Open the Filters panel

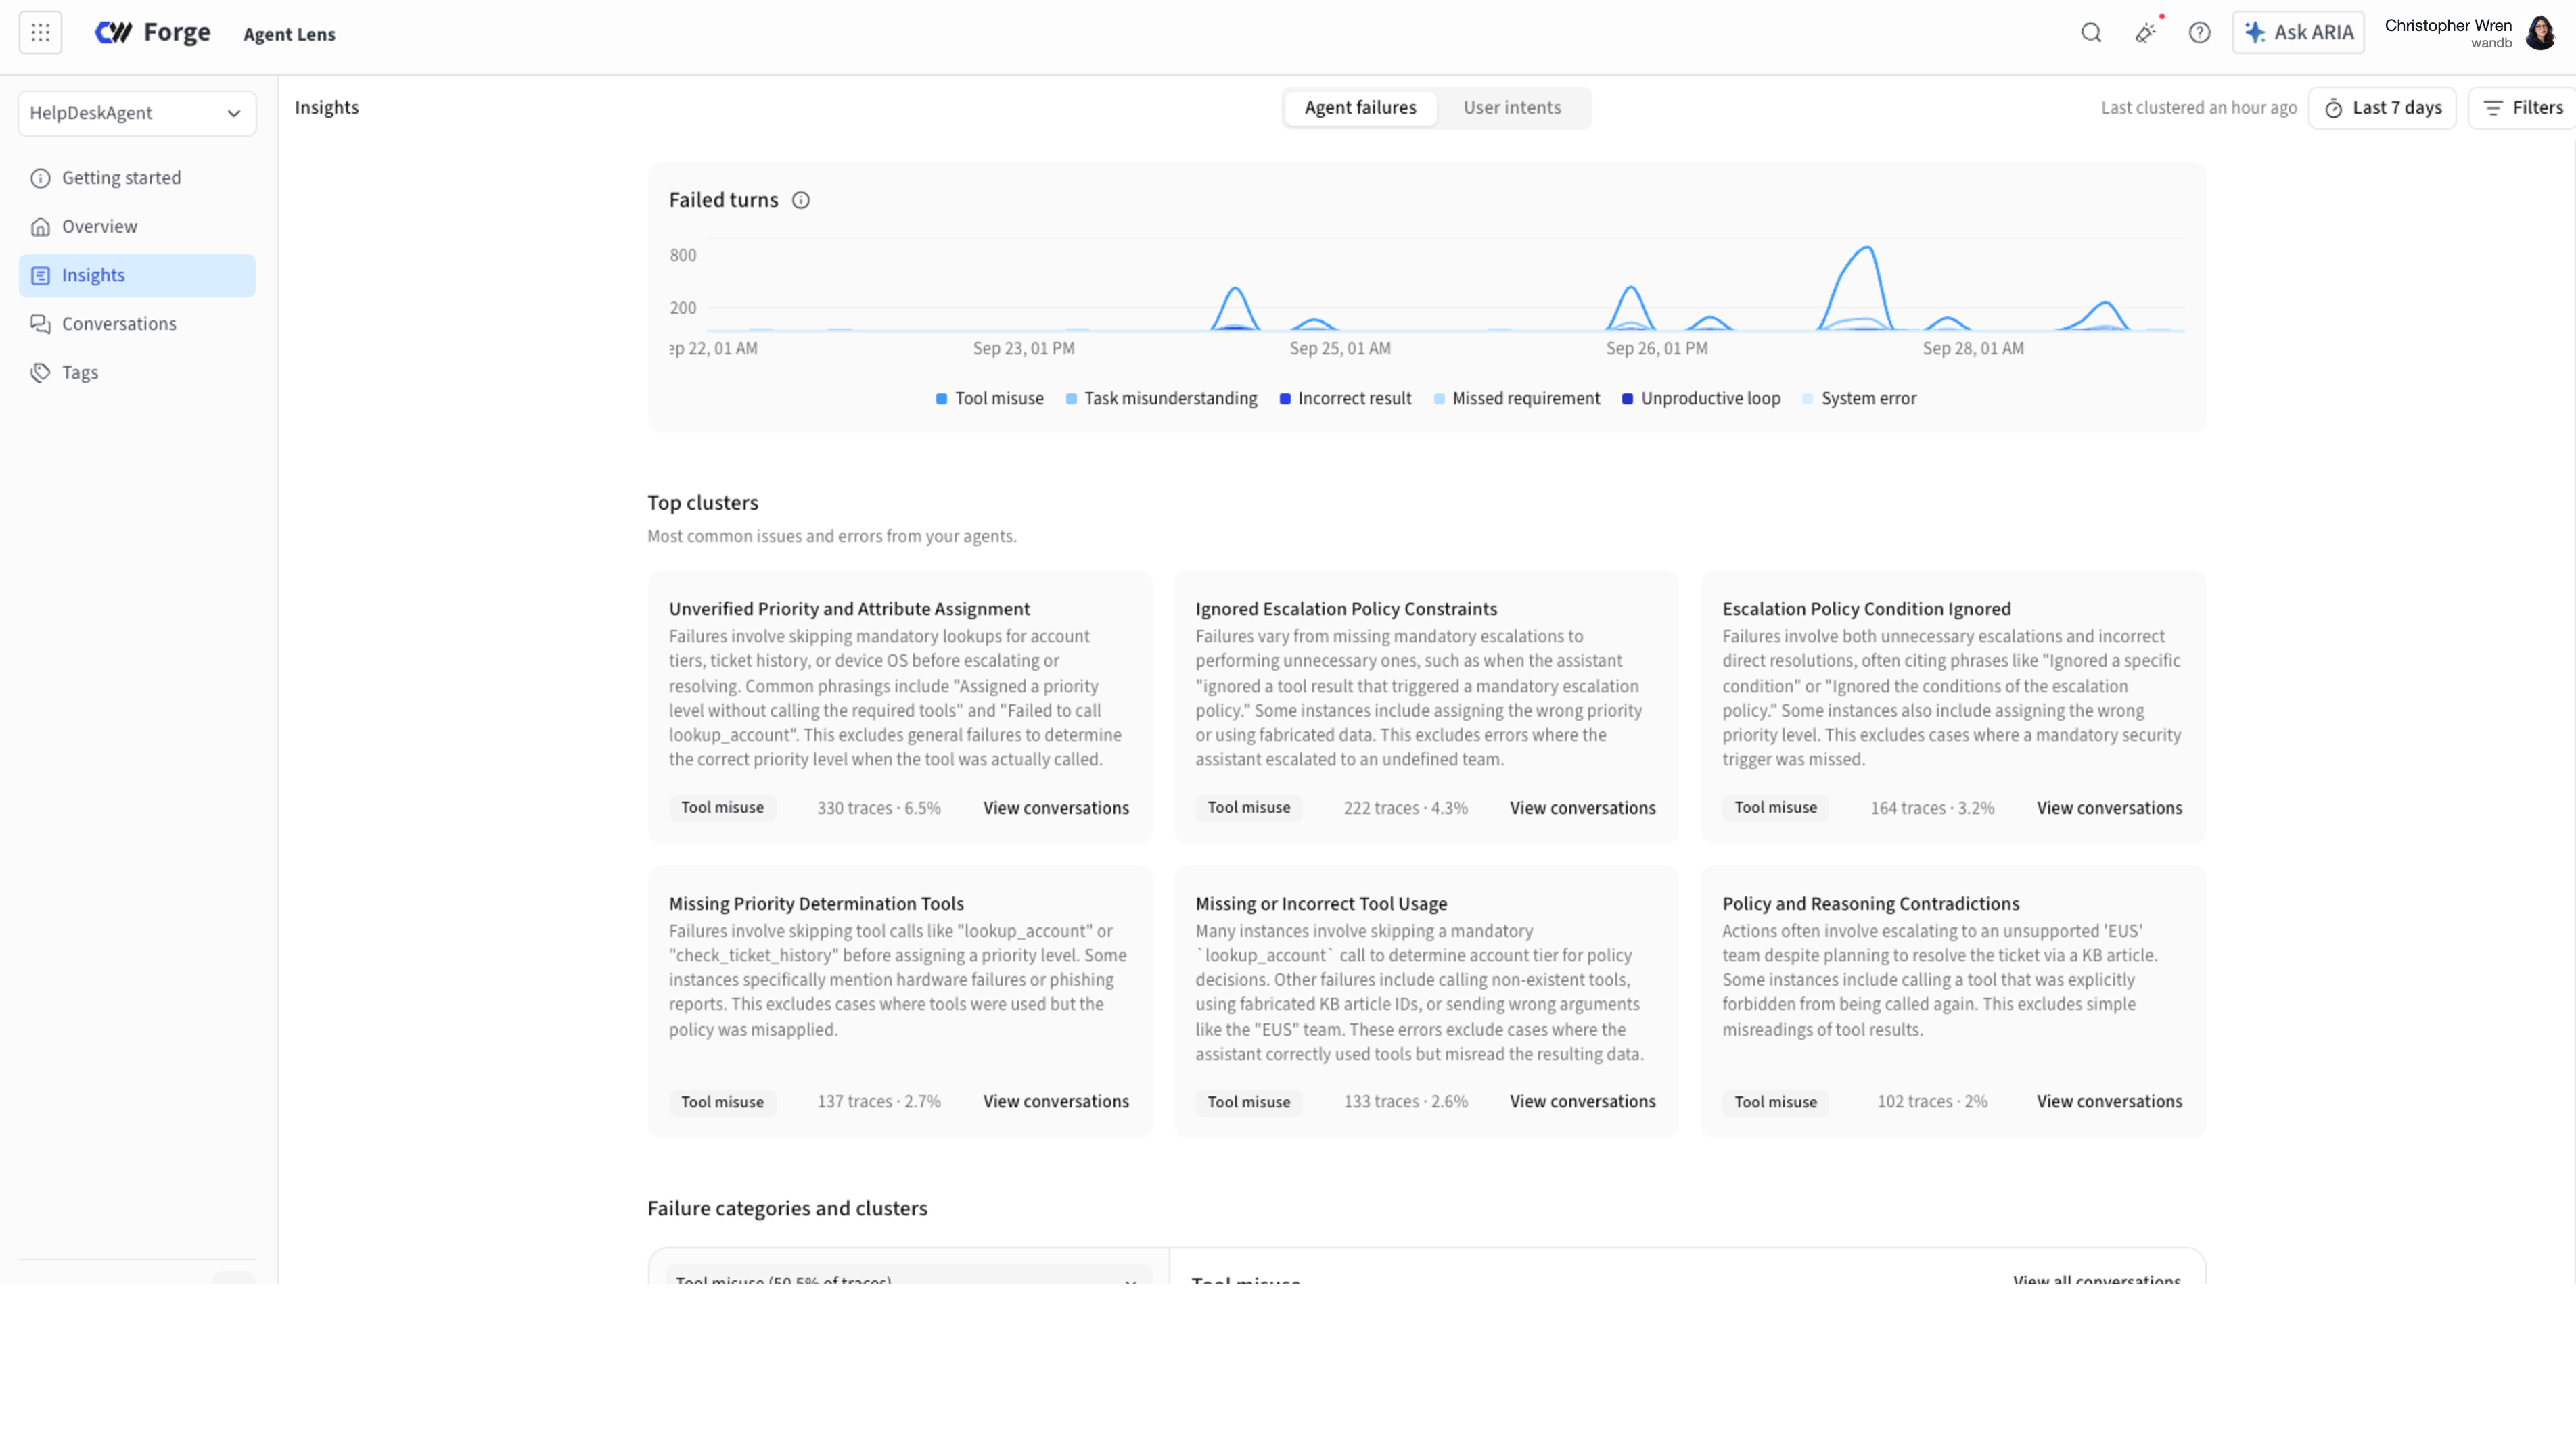tap(2523, 108)
